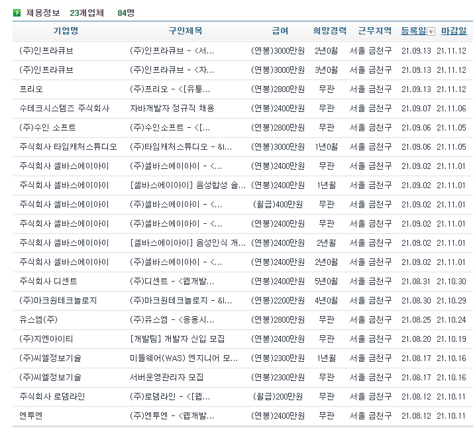Select 주식회사 타임캐쳐스튜디오 company name
The image size is (475, 430).
tap(68, 146)
